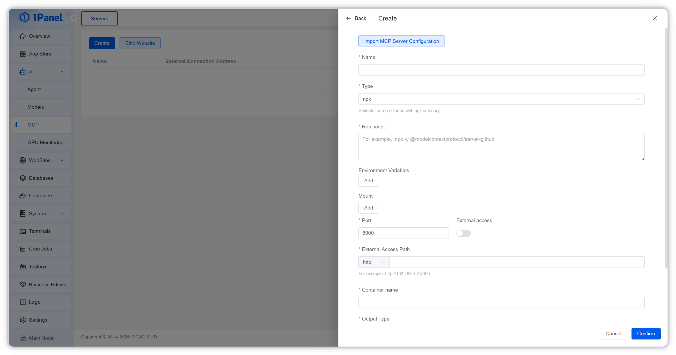Click Add under Environment Variables
This screenshot has height=355, width=676.
(x=368, y=181)
